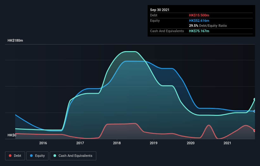Viewport: 260px width, 166px height.
Task: Toggle the Debt series legend button
Action: click(x=15, y=156)
